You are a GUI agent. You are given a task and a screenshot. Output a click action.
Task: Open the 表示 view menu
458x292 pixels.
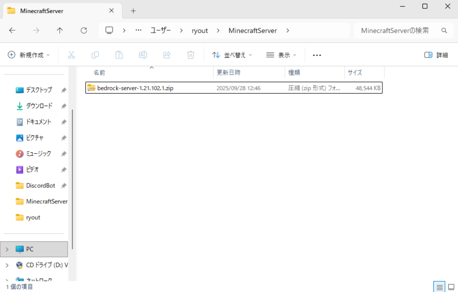281,55
